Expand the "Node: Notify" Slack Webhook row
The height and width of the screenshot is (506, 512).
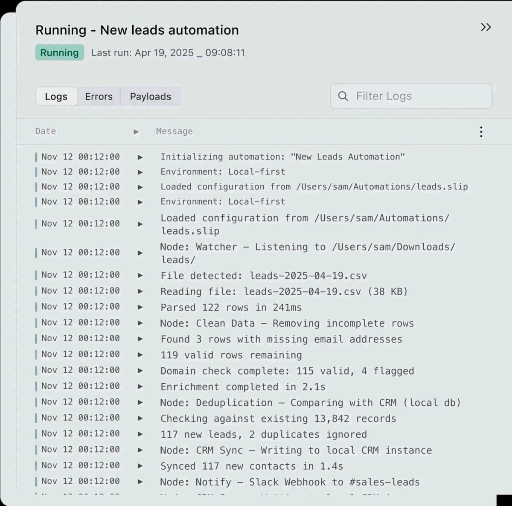coord(140,482)
